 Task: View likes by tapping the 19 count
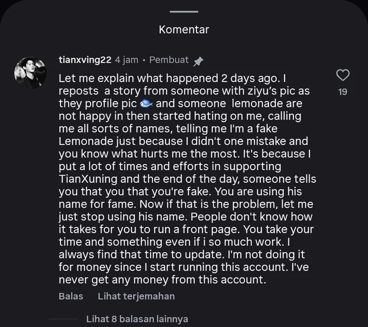(343, 92)
